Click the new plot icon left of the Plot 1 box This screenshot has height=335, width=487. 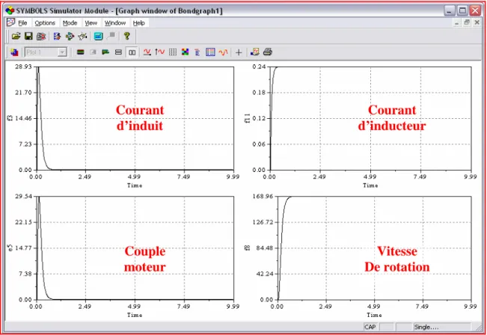14,52
